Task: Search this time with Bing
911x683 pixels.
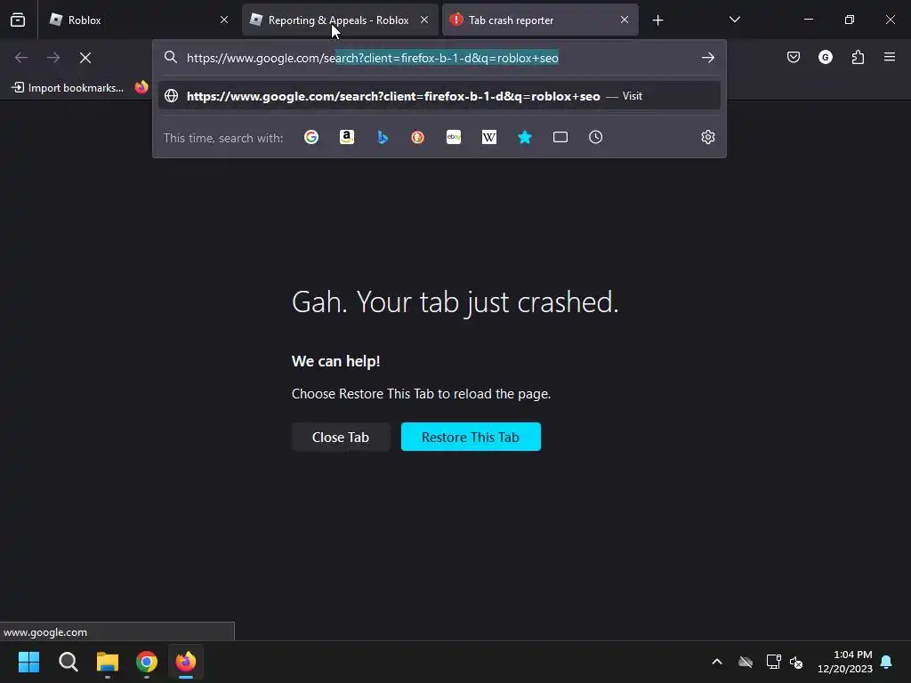Action: click(383, 137)
